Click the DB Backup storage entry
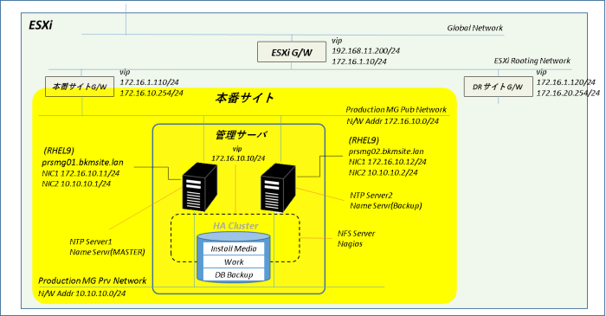This screenshot has width=606, height=316. coord(234,274)
